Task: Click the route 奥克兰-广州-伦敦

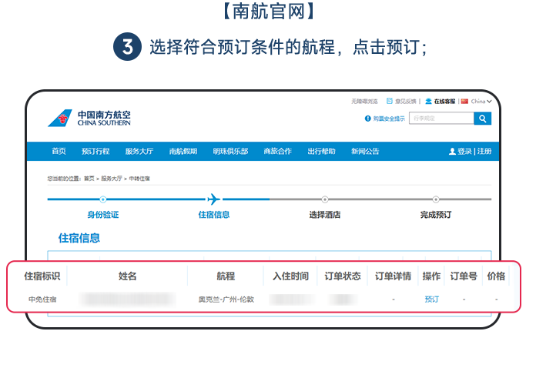Action: [x=226, y=299]
